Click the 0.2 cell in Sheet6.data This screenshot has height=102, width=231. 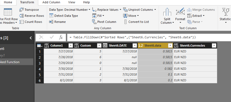(x=155, y=80)
